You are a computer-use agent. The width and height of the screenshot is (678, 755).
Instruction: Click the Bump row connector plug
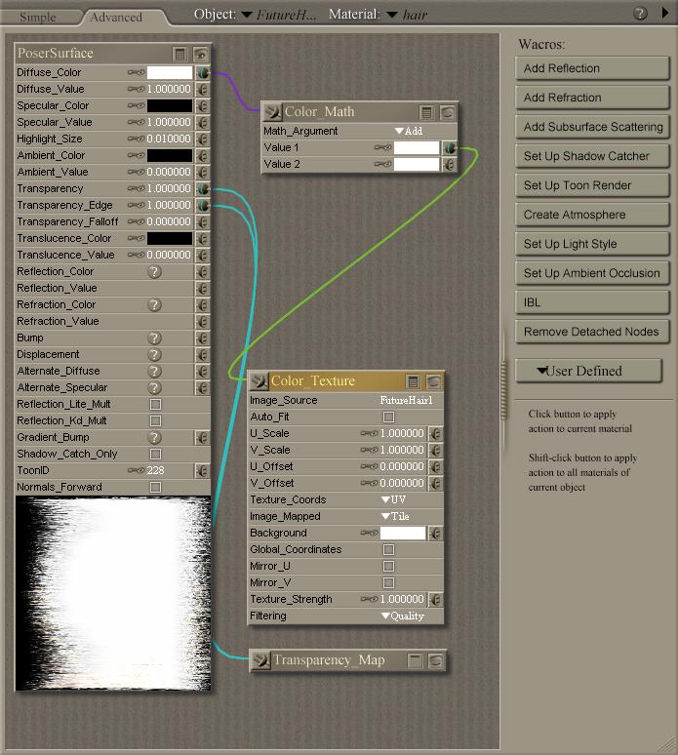point(203,338)
